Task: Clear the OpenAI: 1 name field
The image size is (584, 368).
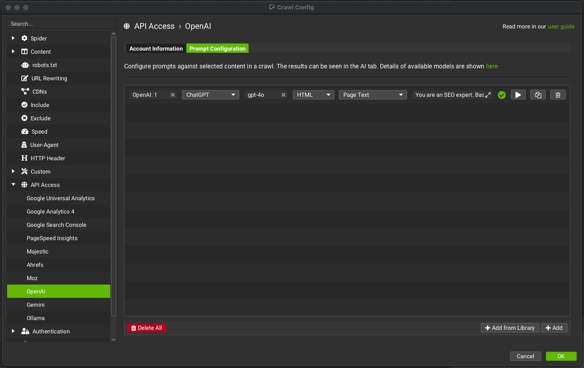Action: pos(173,95)
